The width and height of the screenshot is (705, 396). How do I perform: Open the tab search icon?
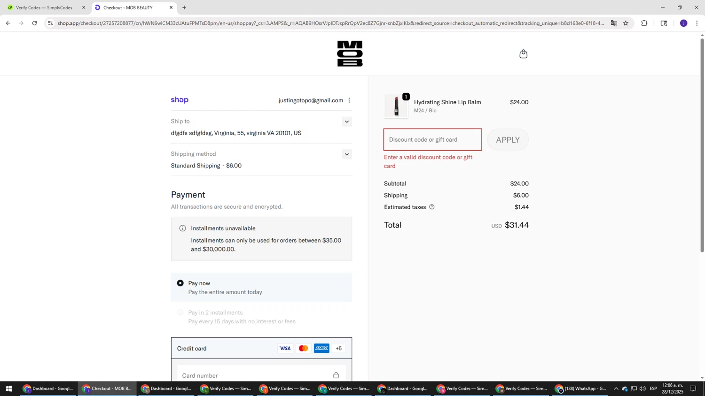pyautogui.click(x=664, y=23)
